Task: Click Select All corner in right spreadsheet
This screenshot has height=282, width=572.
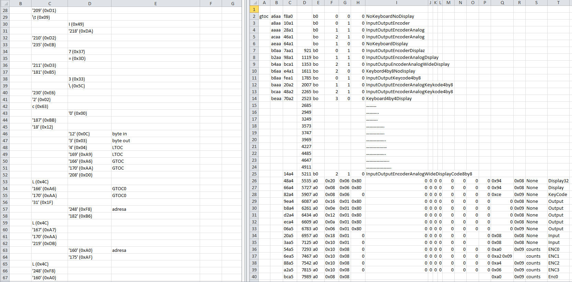Action: click(254, 3)
